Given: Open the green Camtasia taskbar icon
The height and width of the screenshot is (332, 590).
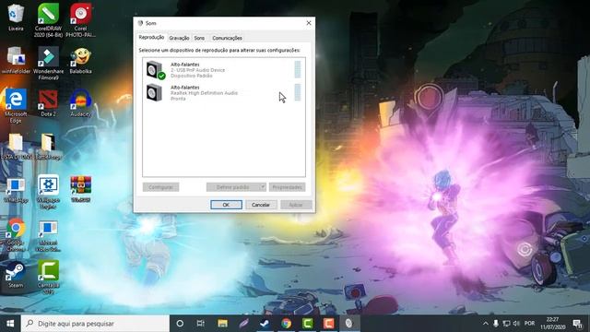Looking at the screenshot, I should pyautogui.click(x=307, y=324).
